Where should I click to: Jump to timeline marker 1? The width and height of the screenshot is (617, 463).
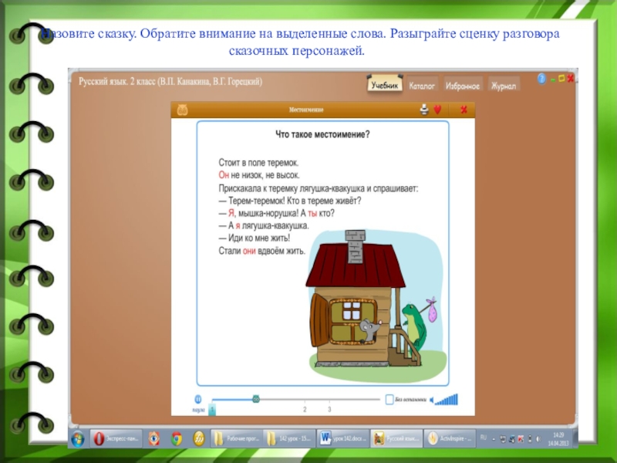coord(212,410)
